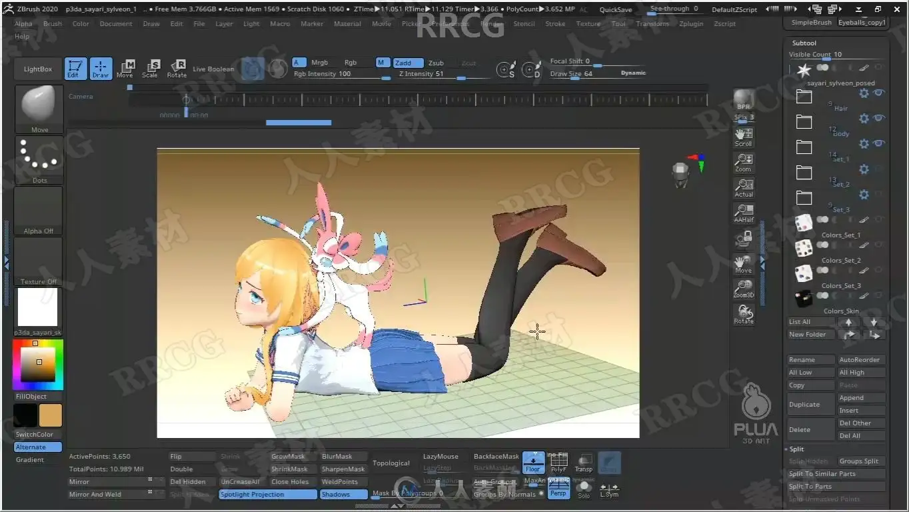Collapse the Split section

[x=796, y=449]
